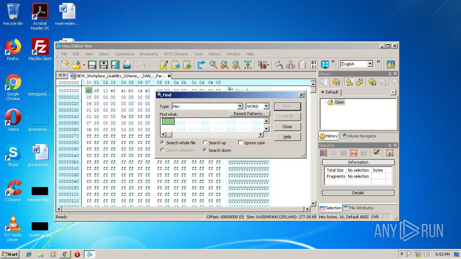Open the English language dropdown
461x259 pixels.
tap(370, 64)
